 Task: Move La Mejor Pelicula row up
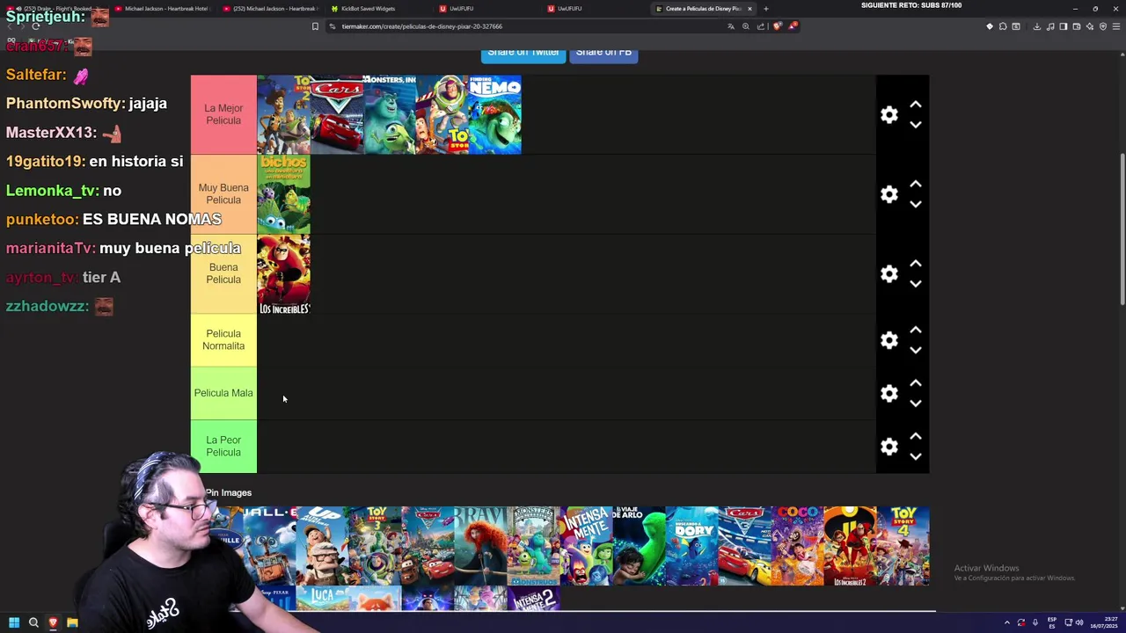(916, 105)
